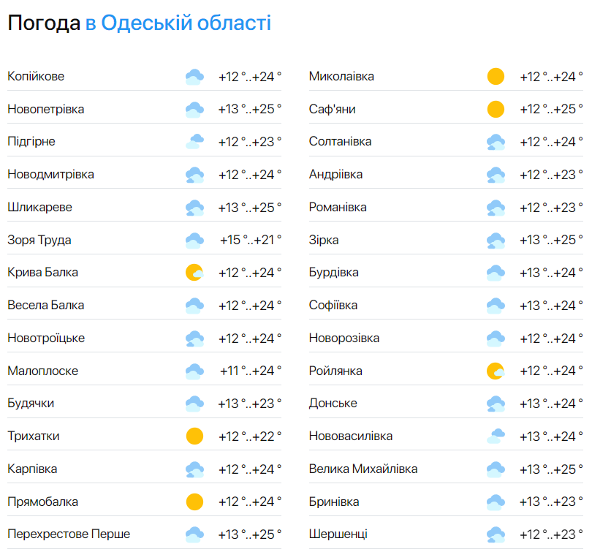
Task: Click the sunny weather icon near Миколаївка
Action: [x=496, y=76]
